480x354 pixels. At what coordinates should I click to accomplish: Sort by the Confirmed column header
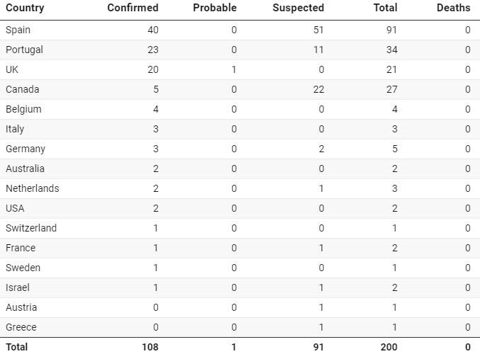click(132, 8)
